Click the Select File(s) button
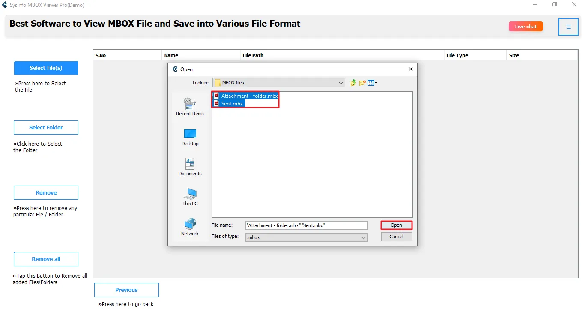Image resolution: width=585 pixels, height=312 pixels. pos(46,68)
